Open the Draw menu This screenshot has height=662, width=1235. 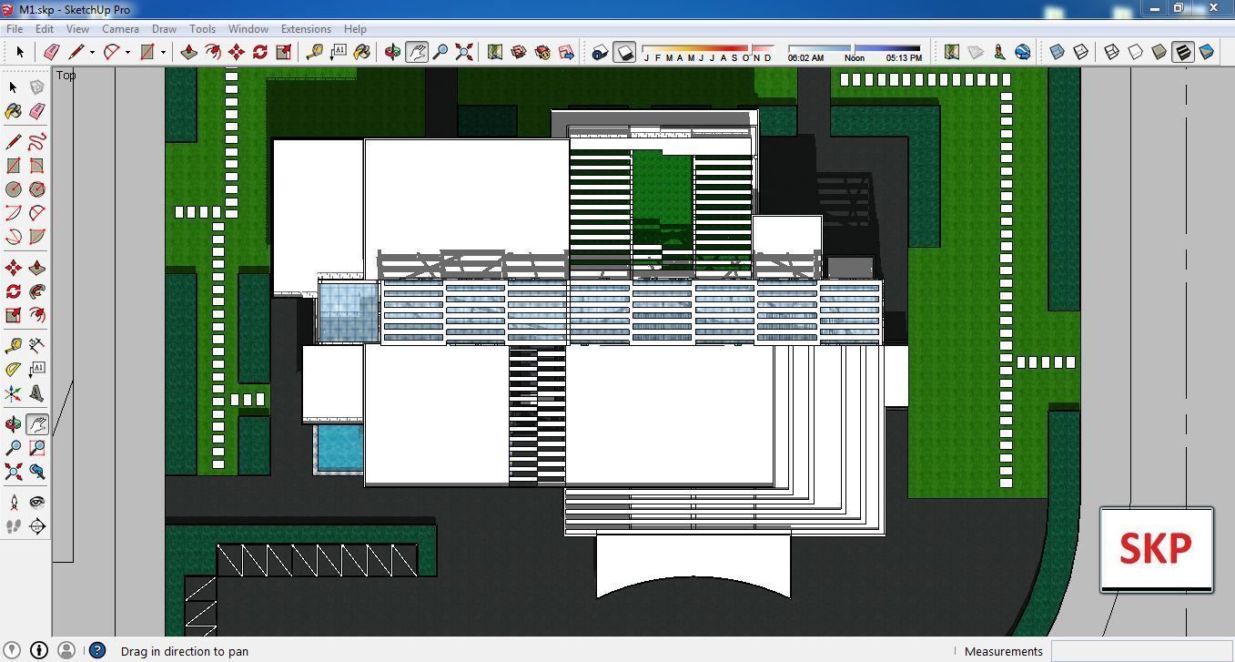164,28
